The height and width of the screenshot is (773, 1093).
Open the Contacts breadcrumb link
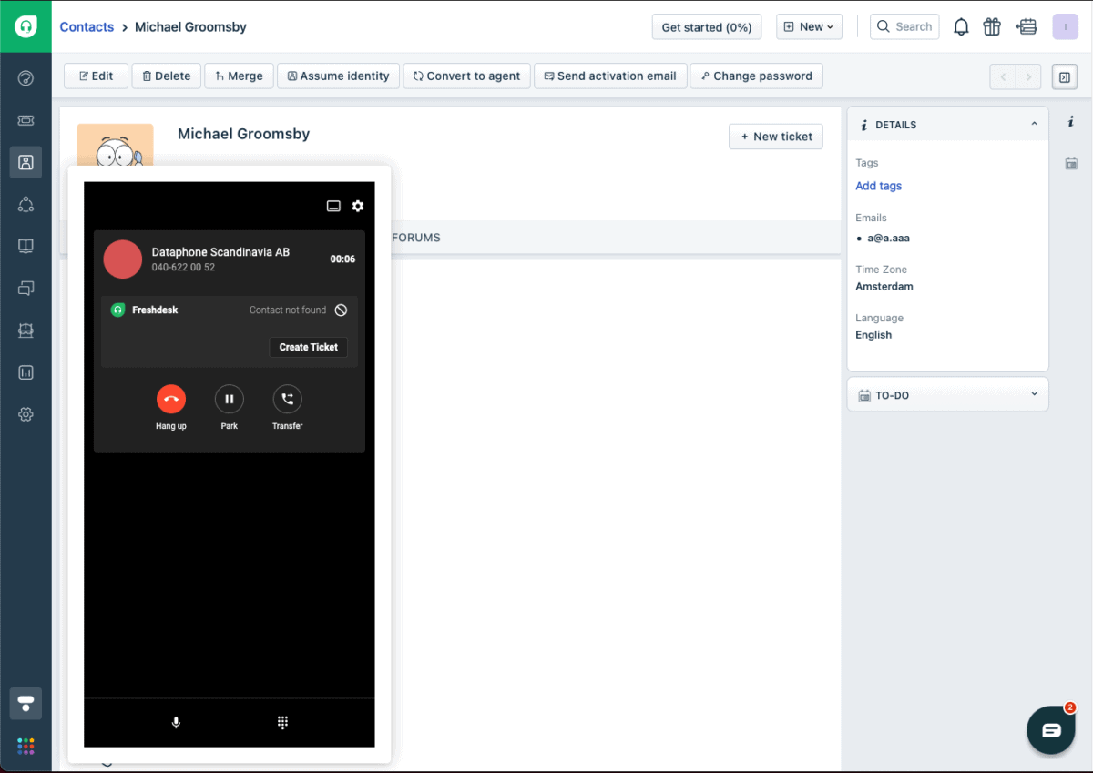point(87,27)
